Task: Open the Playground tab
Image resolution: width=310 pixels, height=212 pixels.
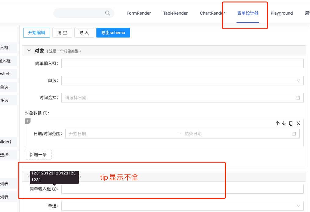Action: [281, 13]
